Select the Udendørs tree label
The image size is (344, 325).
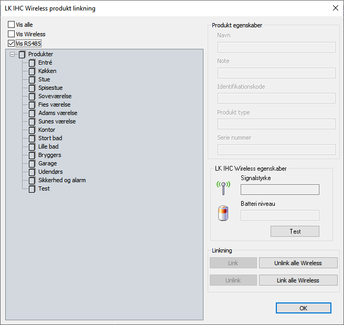[x=50, y=172]
